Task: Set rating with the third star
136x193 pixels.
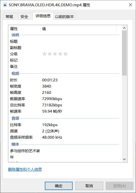Action: pyautogui.click(x=55, y=54)
